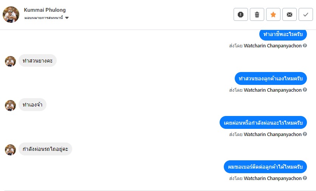Click the 'ผมขอเบอร์ติดต่อลูกค้าได้ไหมครับ' message bubble
The height and width of the screenshot is (191, 316).
[265, 167]
